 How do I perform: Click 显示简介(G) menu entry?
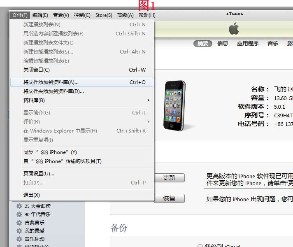tap(82, 113)
